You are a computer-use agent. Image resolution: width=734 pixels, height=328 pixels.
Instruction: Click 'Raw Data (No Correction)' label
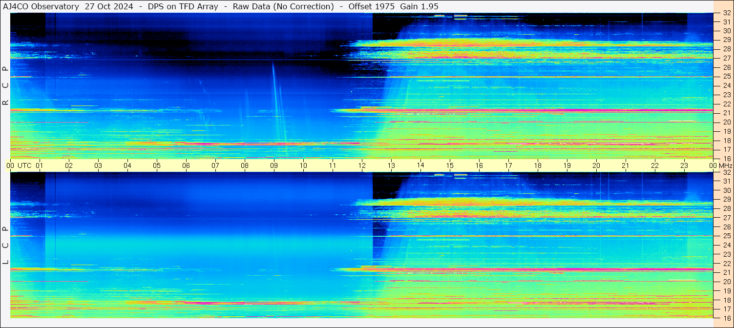(x=283, y=6)
